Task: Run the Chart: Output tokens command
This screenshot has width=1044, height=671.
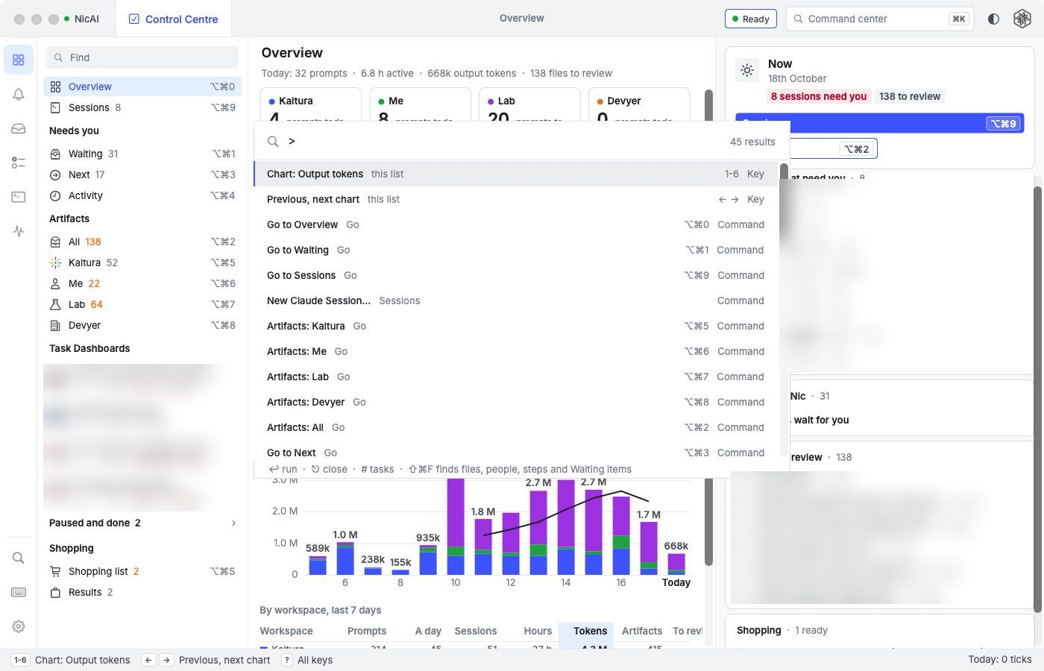Action: (x=516, y=174)
